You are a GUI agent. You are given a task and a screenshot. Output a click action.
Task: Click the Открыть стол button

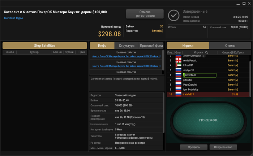(x=223, y=147)
